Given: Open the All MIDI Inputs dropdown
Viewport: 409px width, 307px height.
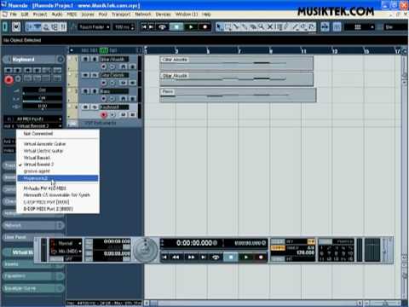Looking at the screenshot, I should click(33, 119).
